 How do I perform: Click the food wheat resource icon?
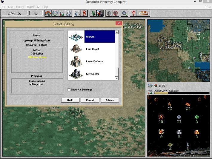(x=170, y=104)
